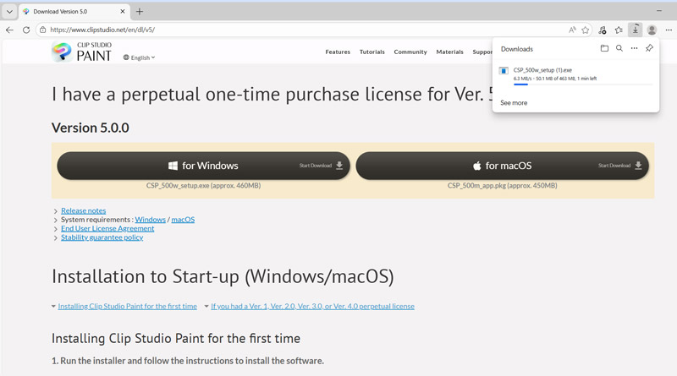677x376 pixels.
Task: Expand section for Ver. 1–4.0 perpetual license
Action: pos(312,306)
